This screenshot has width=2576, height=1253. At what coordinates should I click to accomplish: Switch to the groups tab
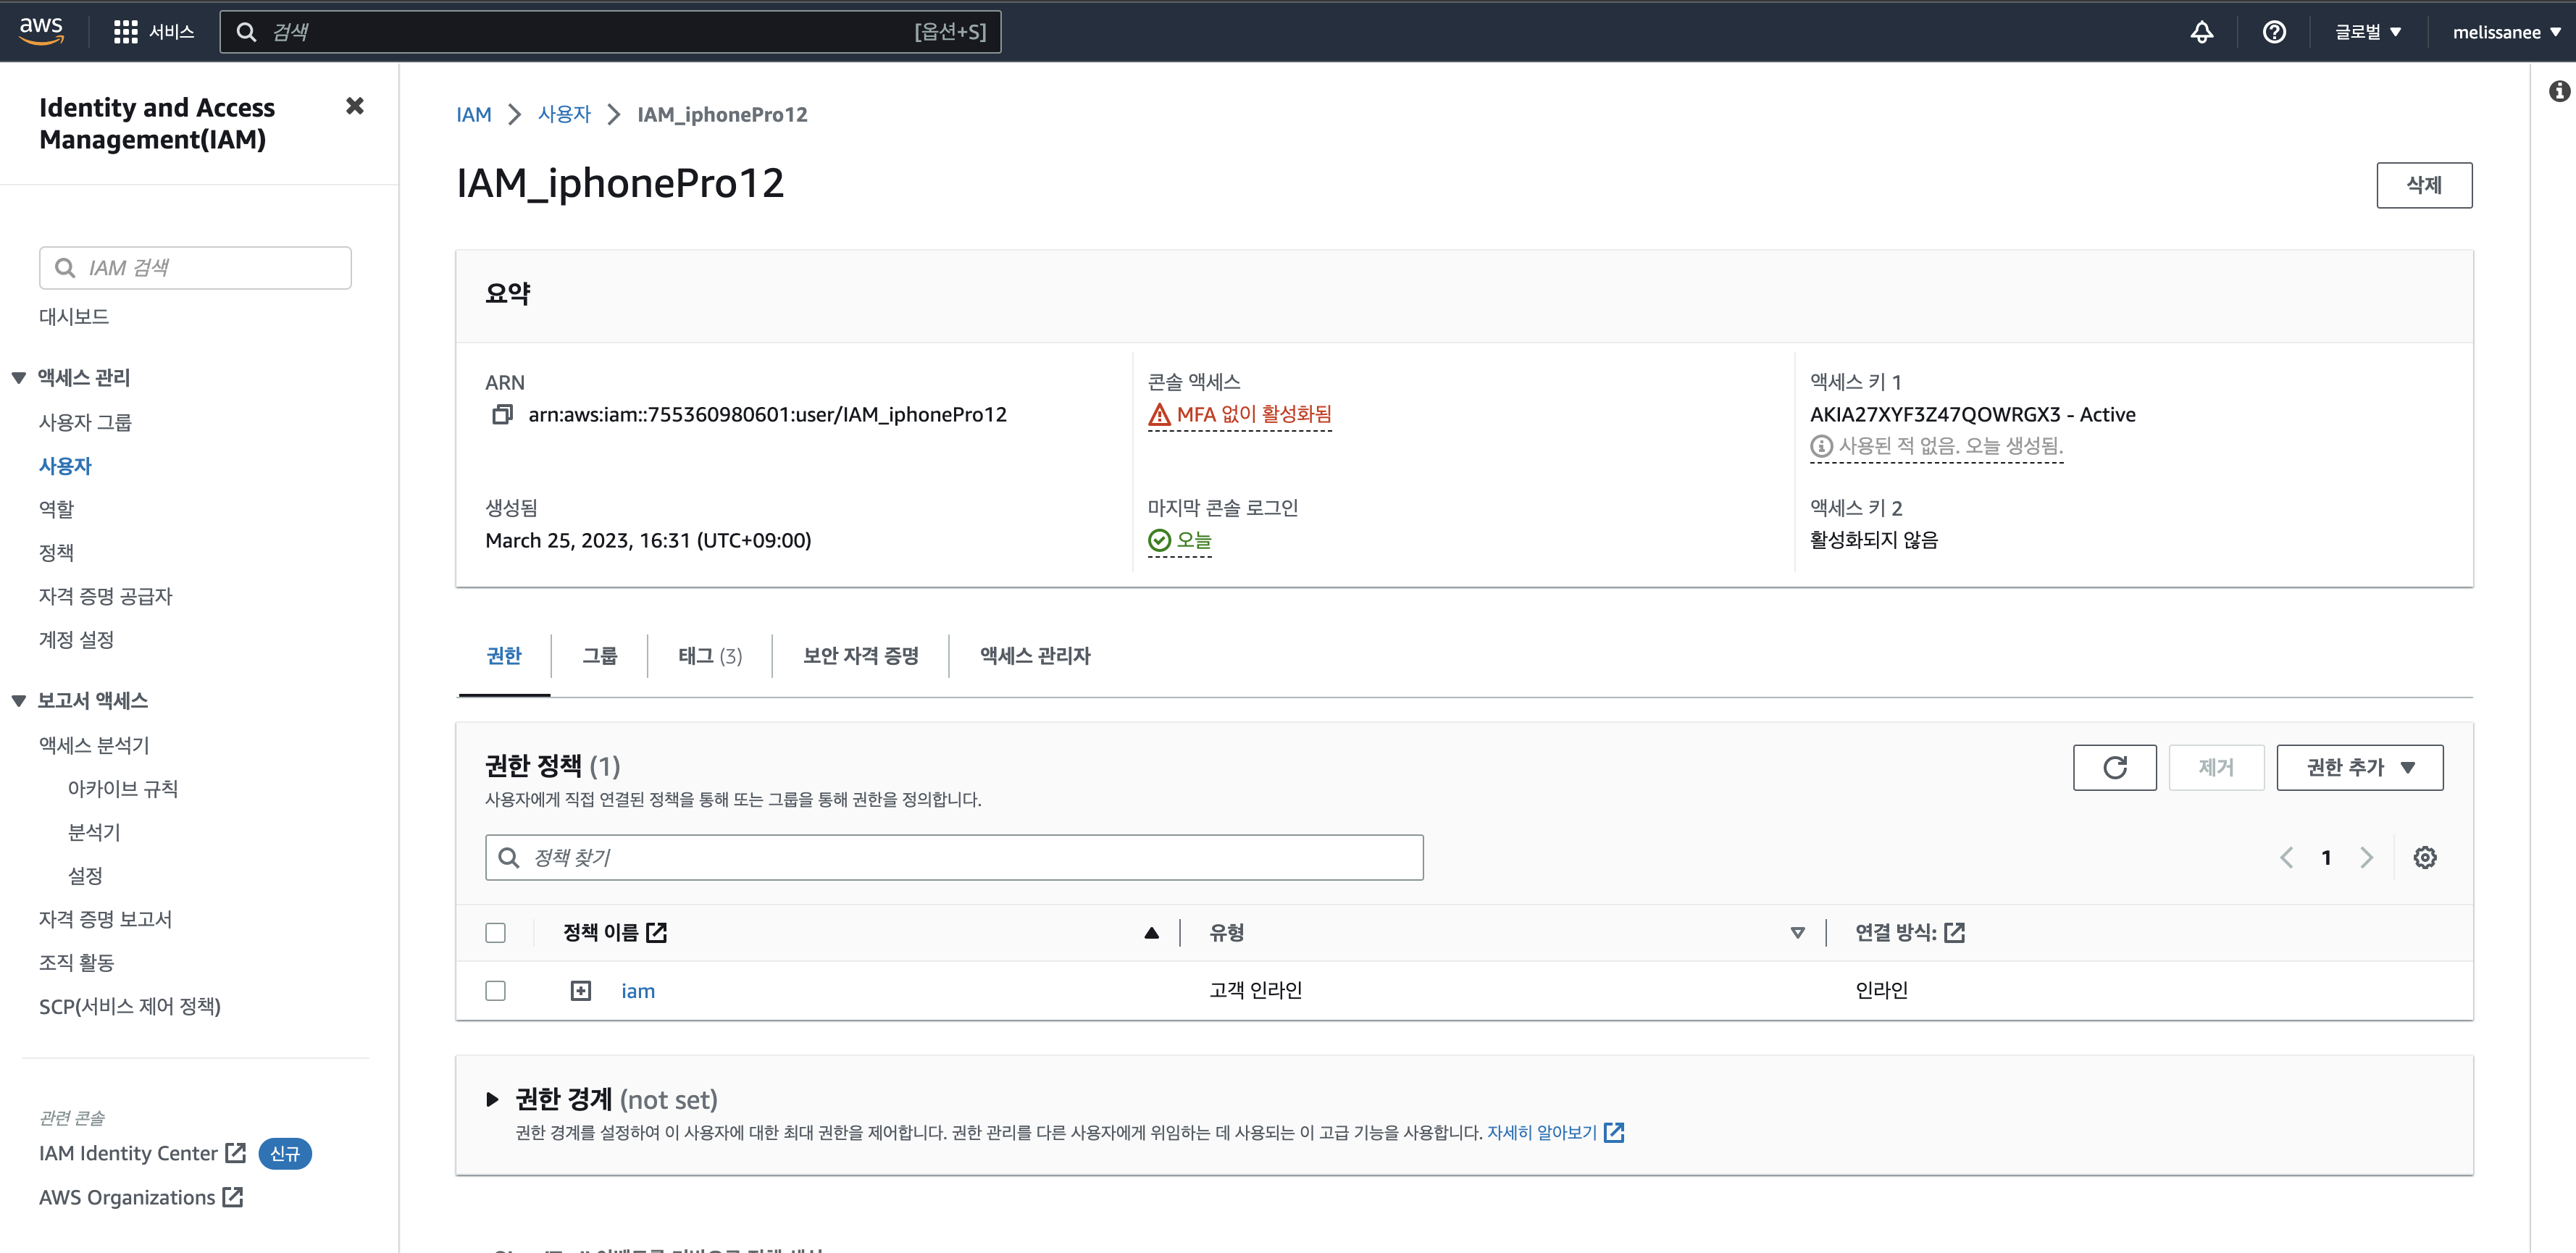point(599,655)
